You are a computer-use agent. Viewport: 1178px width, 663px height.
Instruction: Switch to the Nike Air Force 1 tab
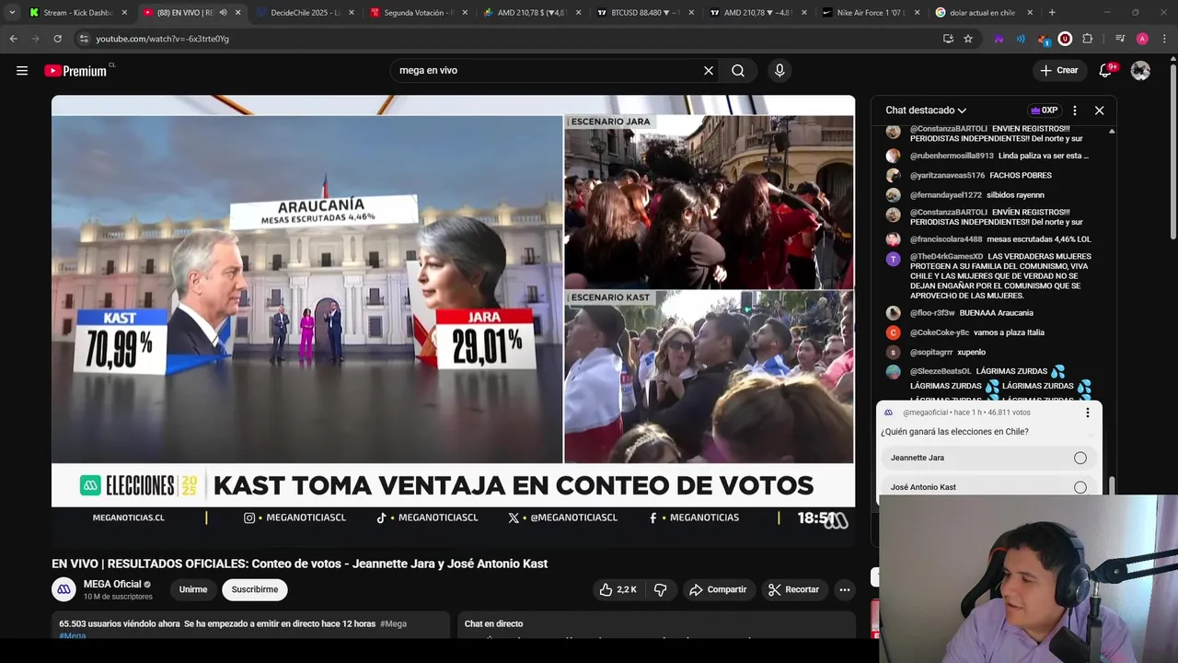point(872,13)
